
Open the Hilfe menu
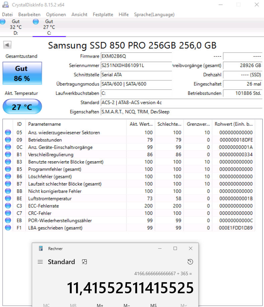pyautogui.click(x=124, y=14)
